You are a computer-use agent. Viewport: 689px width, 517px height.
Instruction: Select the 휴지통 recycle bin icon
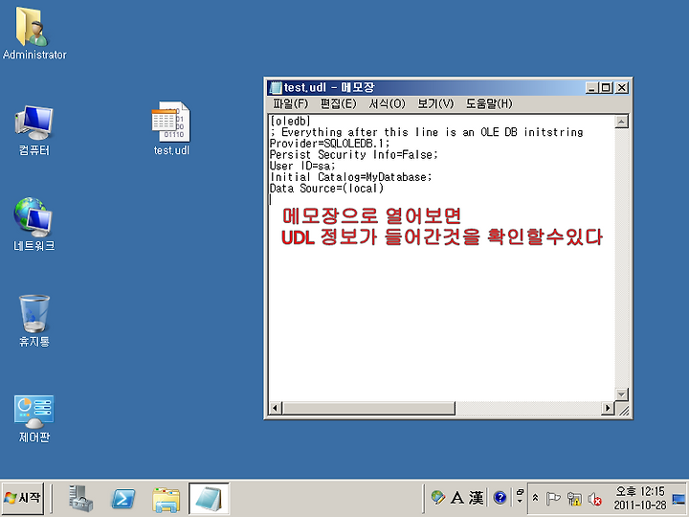[33, 321]
